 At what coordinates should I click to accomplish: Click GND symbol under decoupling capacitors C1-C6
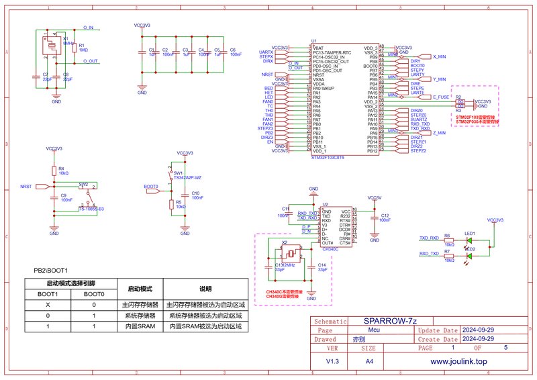pyautogui.click(x=142, y=89)
